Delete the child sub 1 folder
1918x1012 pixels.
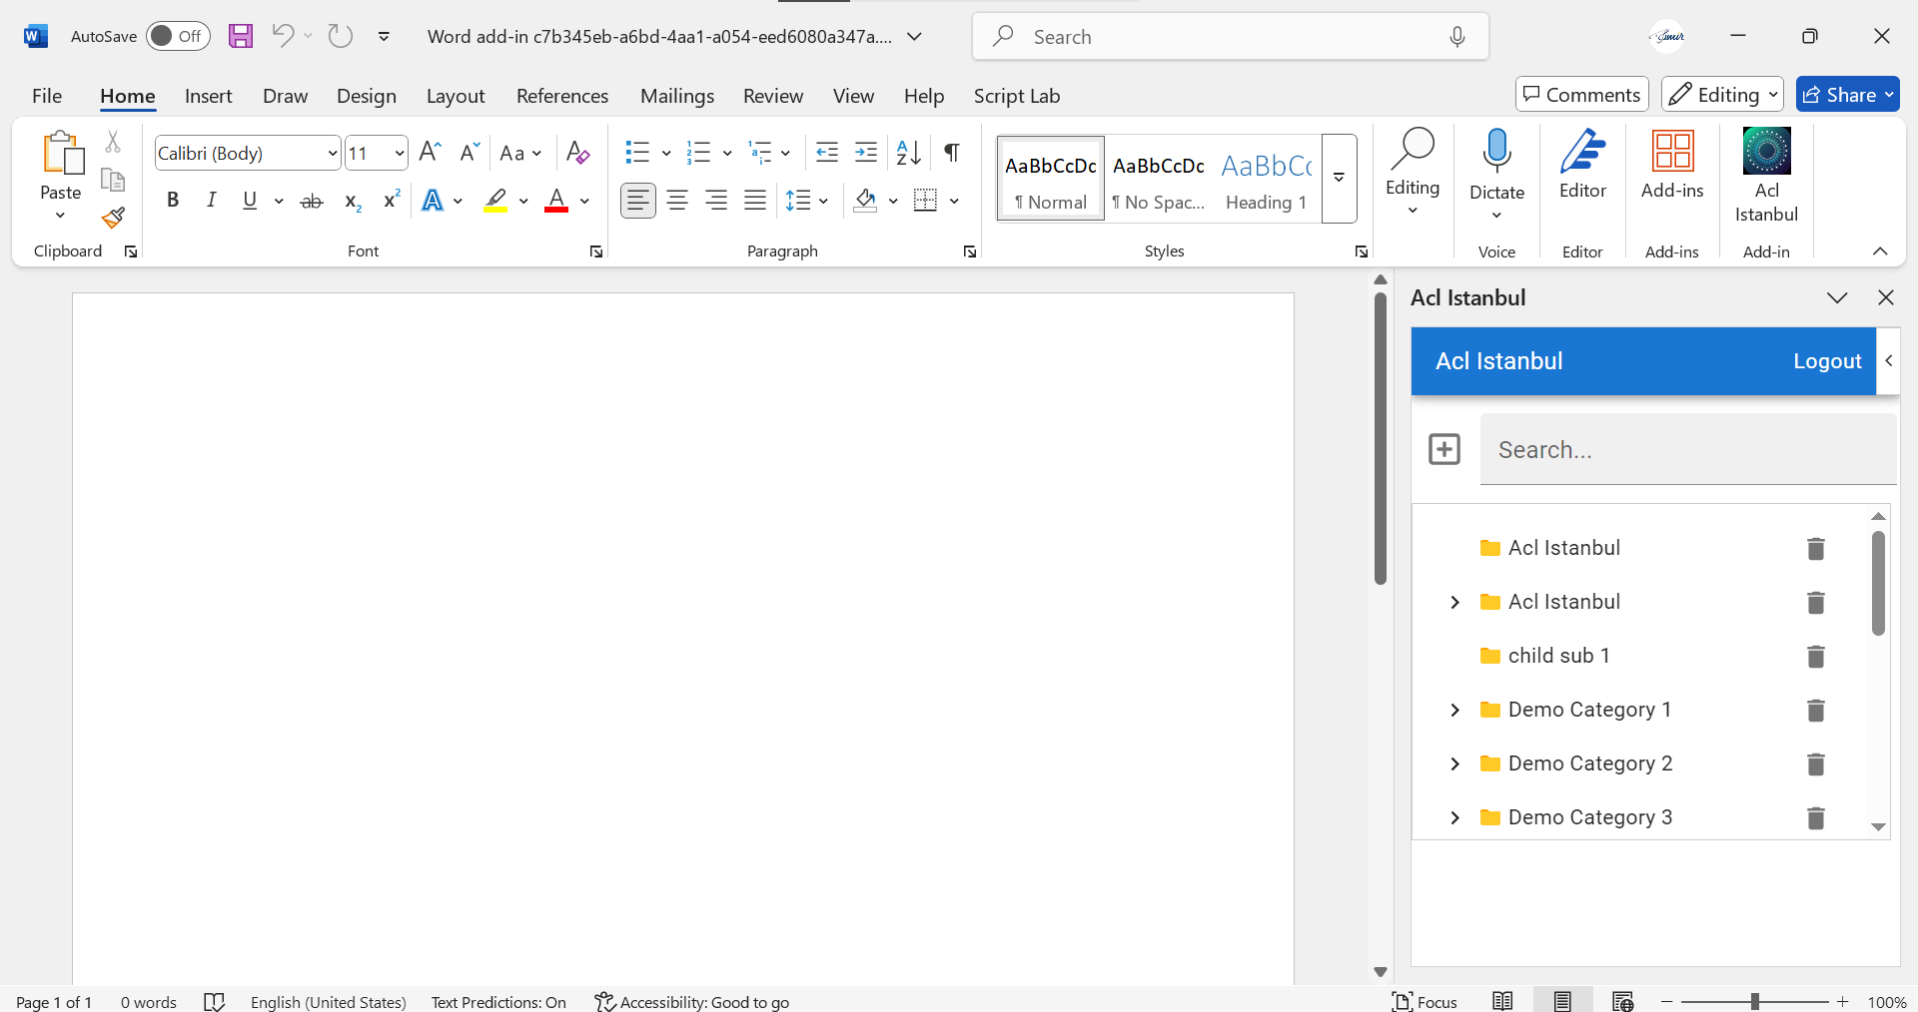1815,657
